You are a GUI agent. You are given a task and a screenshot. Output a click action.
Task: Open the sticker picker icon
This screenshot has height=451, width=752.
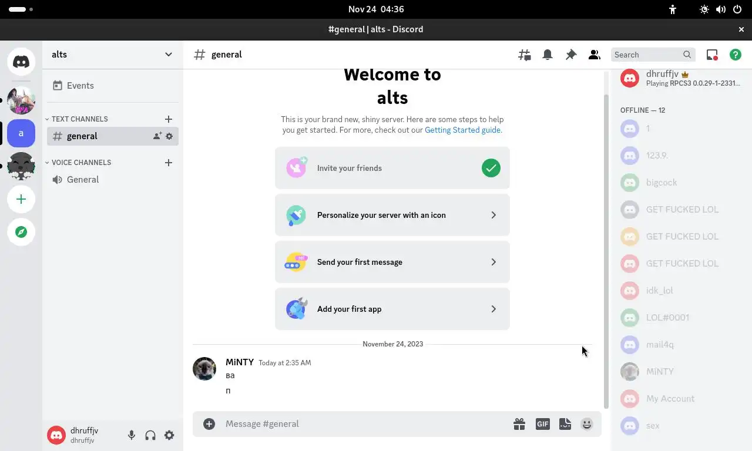(565, 424)
